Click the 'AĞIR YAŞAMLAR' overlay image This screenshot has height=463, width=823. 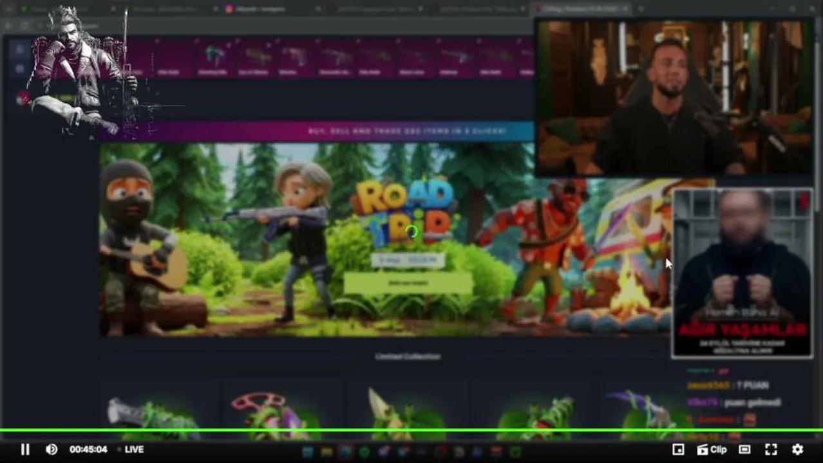[x=741, y=273]
